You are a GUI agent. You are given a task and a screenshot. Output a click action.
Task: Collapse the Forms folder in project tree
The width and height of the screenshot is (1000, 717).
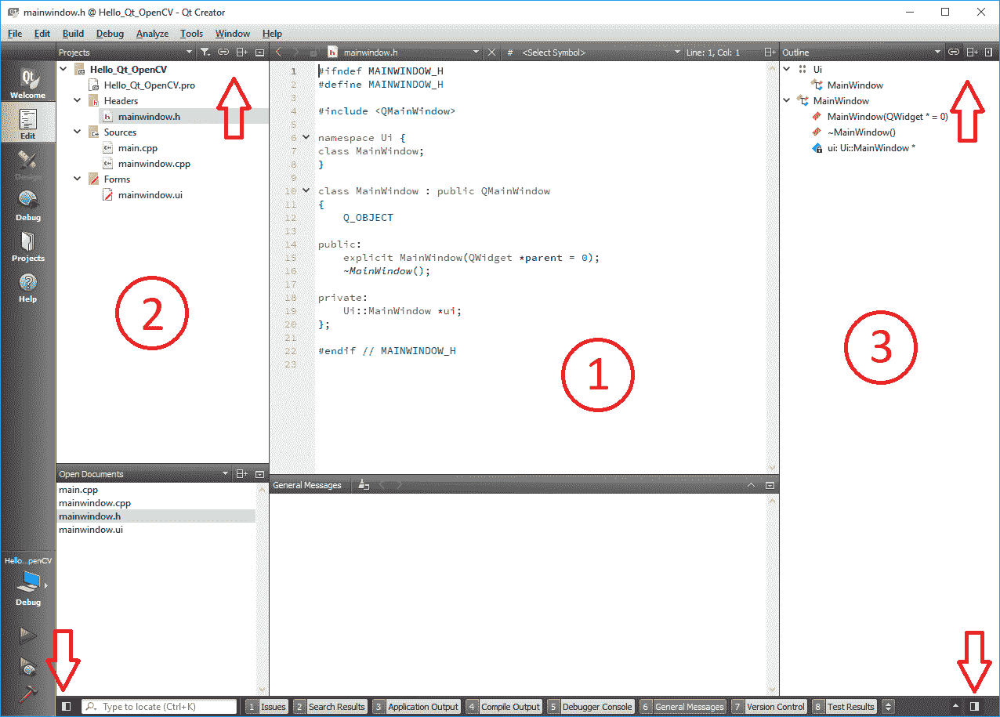78,179
